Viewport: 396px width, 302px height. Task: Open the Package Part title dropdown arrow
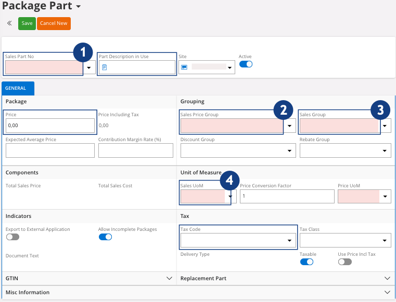[79, 7]
